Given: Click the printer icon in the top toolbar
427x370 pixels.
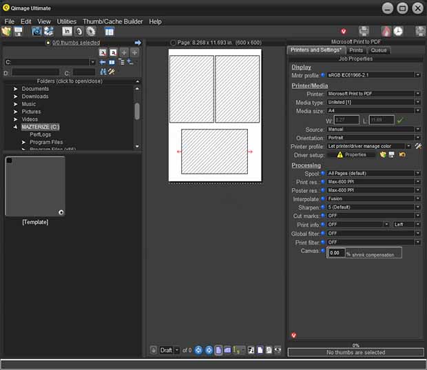Looking at the screenshot, I should pos(364,31).
